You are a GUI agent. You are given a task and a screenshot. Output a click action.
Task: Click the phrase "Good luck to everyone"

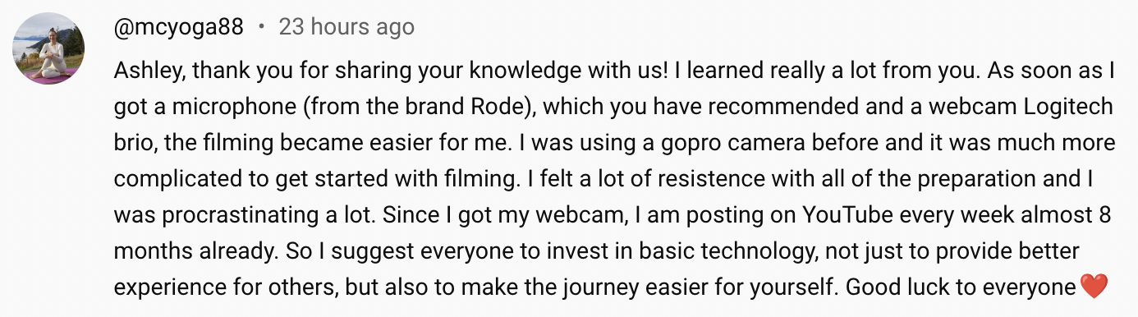[x=961, y=288]
